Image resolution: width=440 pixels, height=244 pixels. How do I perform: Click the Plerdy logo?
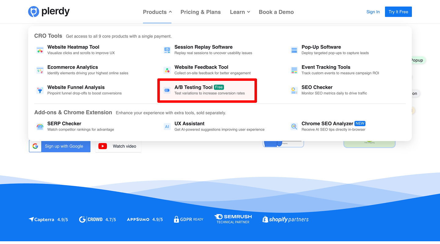(x=48, y=12)
